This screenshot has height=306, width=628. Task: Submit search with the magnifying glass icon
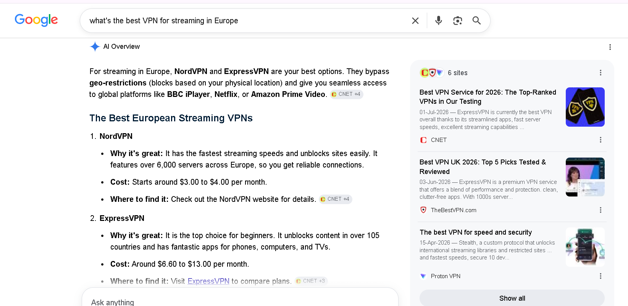coord(476,21)
